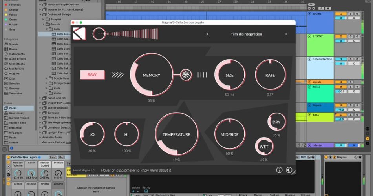
Task: Unfold the Grains track
Action: 309,105
